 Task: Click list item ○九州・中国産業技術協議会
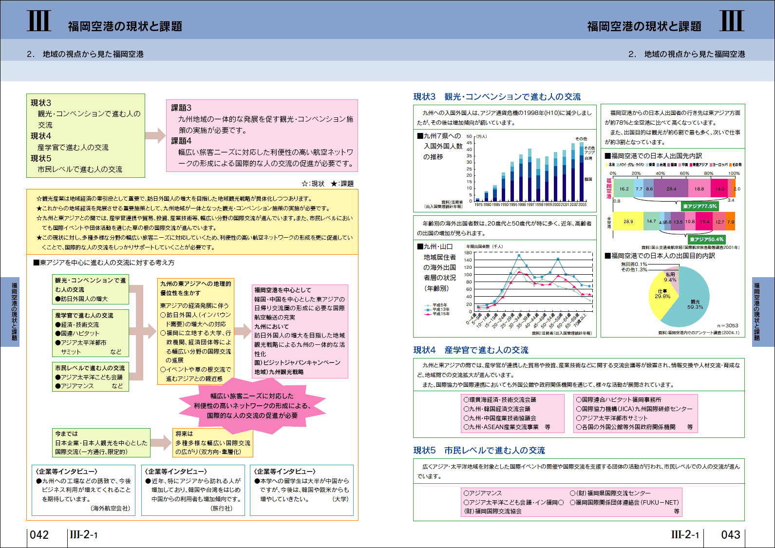500,418
